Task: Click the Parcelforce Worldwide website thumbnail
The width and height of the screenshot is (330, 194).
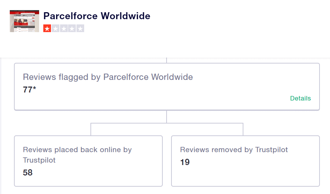Action: [24, 21]
